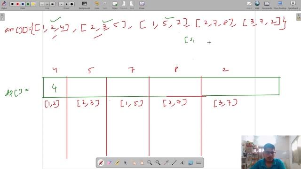Switch to Board mode
This screenshot has width=301, height=169.
pos(249,5)
